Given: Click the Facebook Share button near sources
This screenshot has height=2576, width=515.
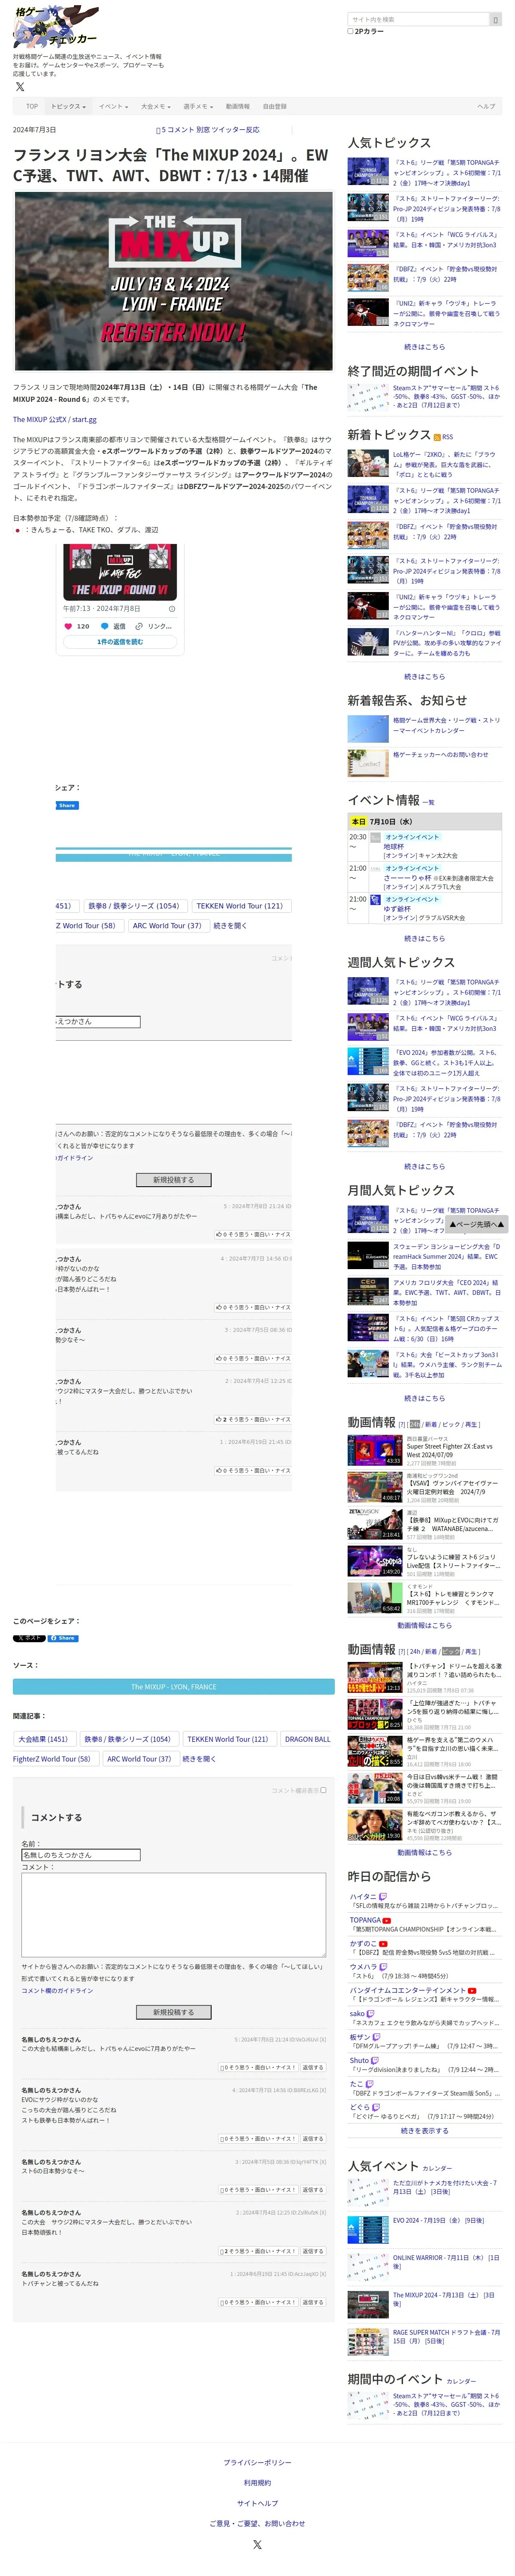Looking at the screenshot, I should pos(63,1638).
